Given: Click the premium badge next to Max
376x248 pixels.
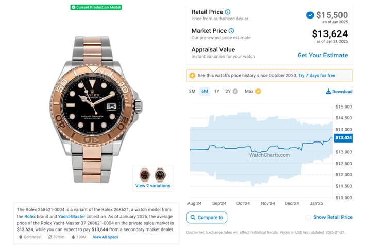Looking at the screenshot, I should [x=258, y=91].
